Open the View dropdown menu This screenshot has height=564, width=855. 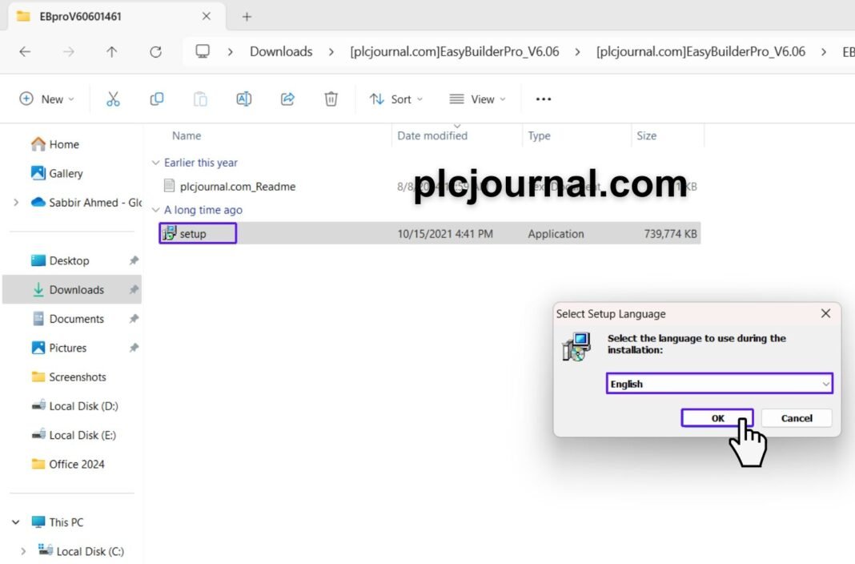pyautogui.click(x=478, y=99)
